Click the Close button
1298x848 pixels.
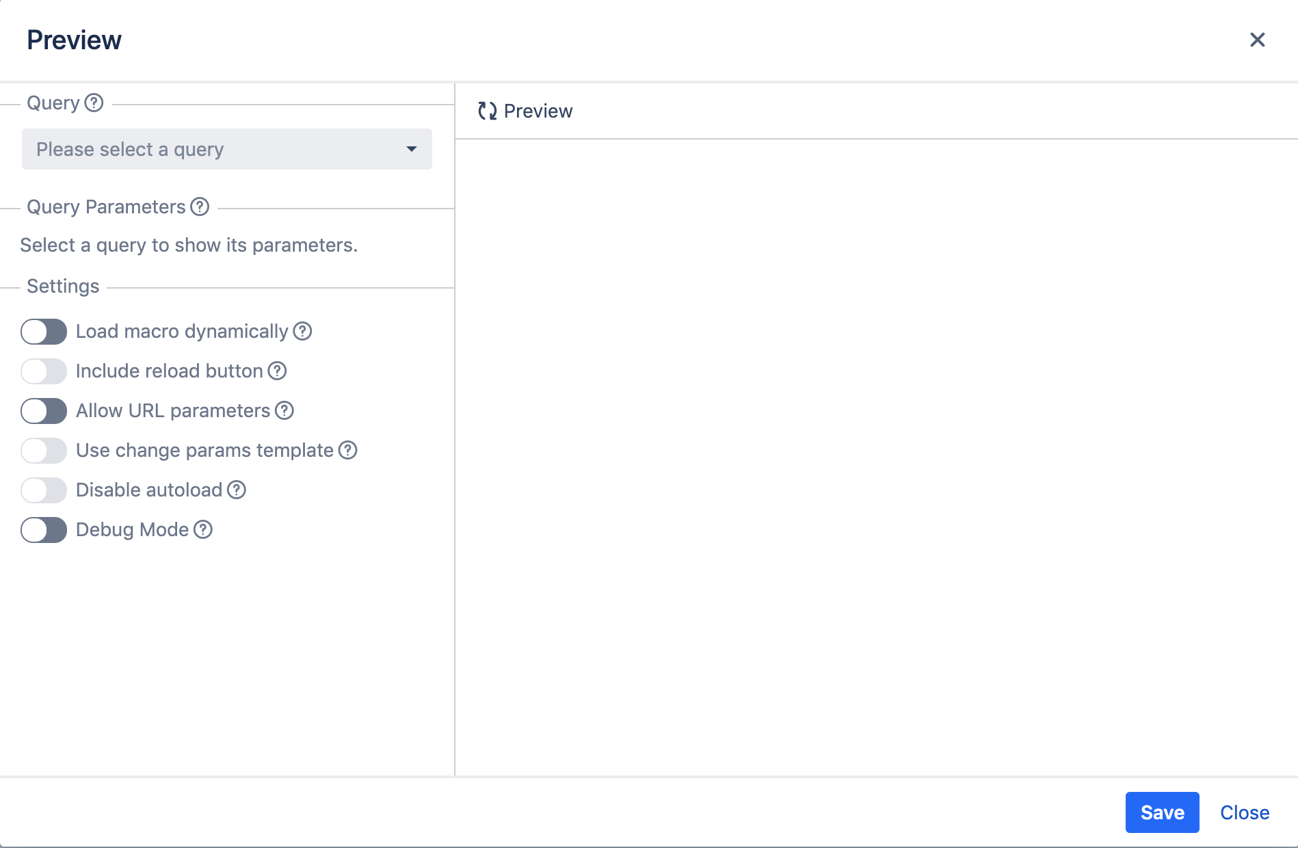(x=1245, y=812)
